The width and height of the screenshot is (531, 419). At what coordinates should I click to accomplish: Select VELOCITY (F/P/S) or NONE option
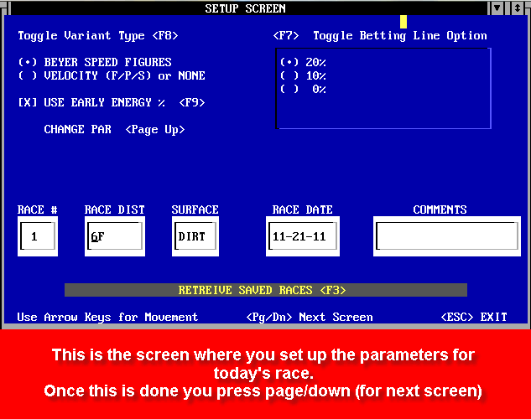pos(112,75)
